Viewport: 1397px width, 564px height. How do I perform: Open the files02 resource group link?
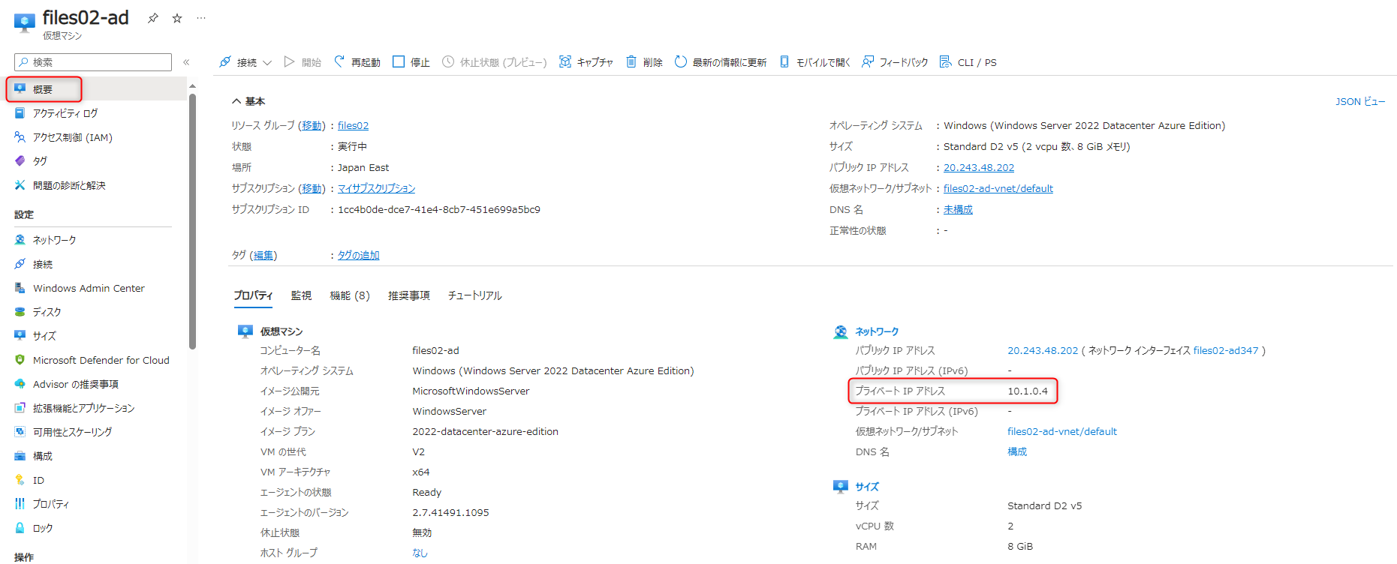click(x=353, y=126)
